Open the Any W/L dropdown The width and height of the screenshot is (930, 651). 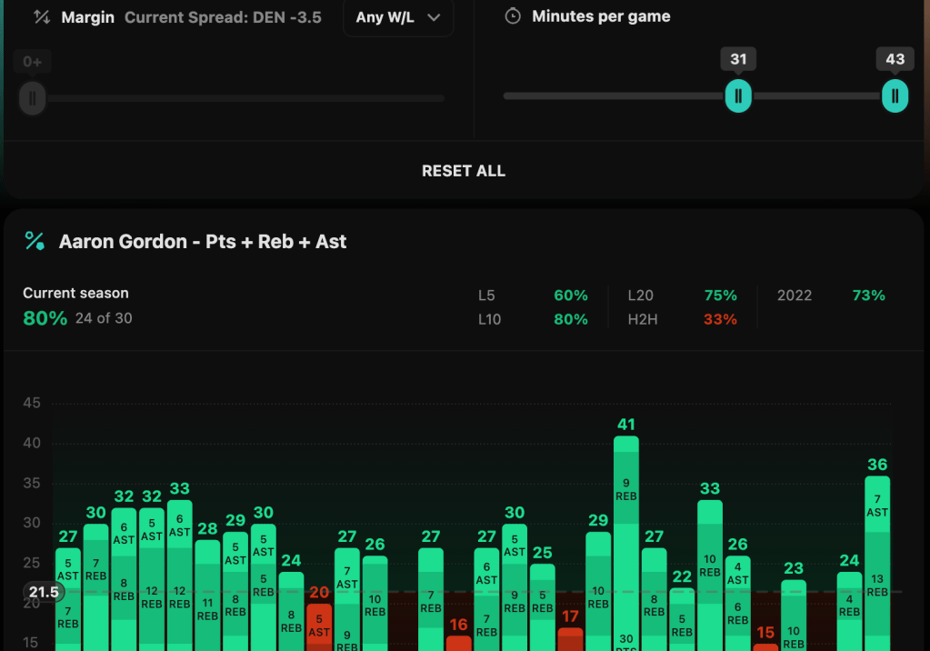398,17
